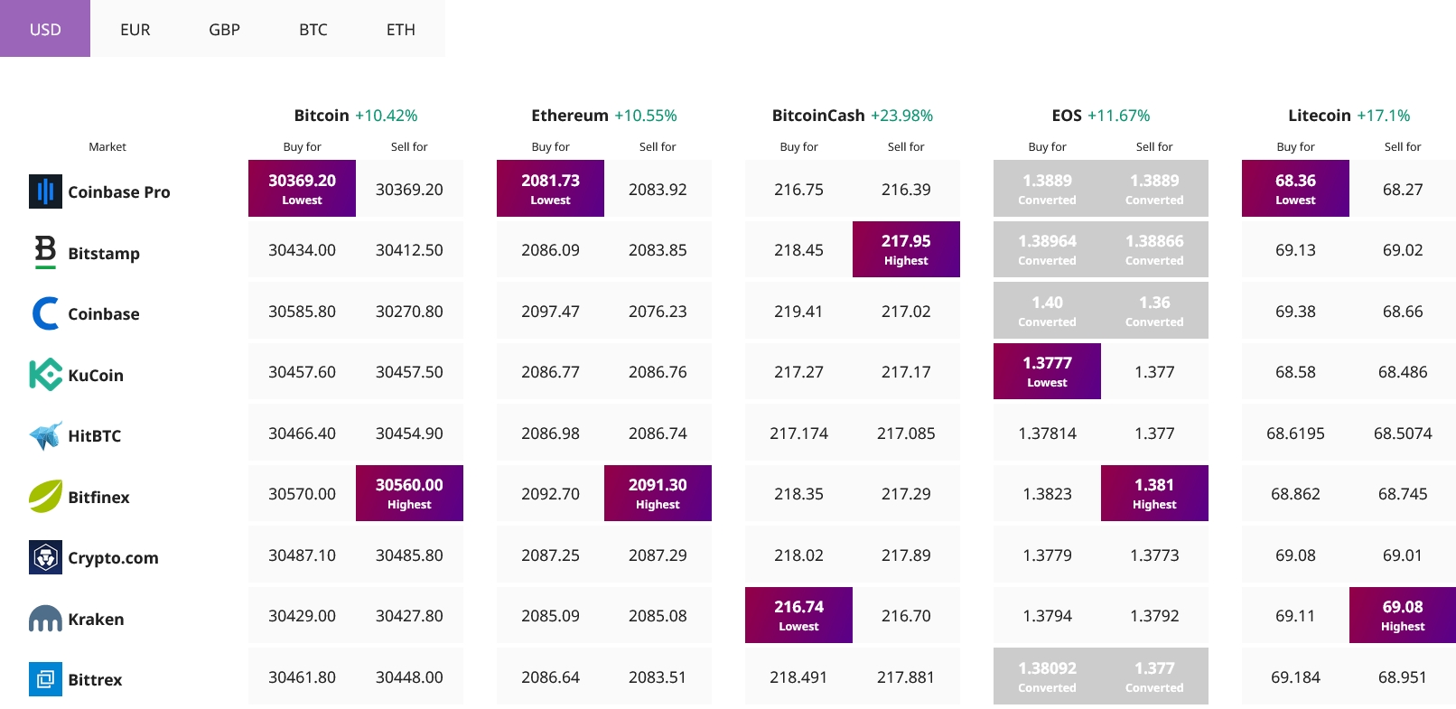The width and height of the screenshot is (1456, 709).
Task: Click KuCoin EOS lowest price 1.3777
Action: (x=1047, y=371)
